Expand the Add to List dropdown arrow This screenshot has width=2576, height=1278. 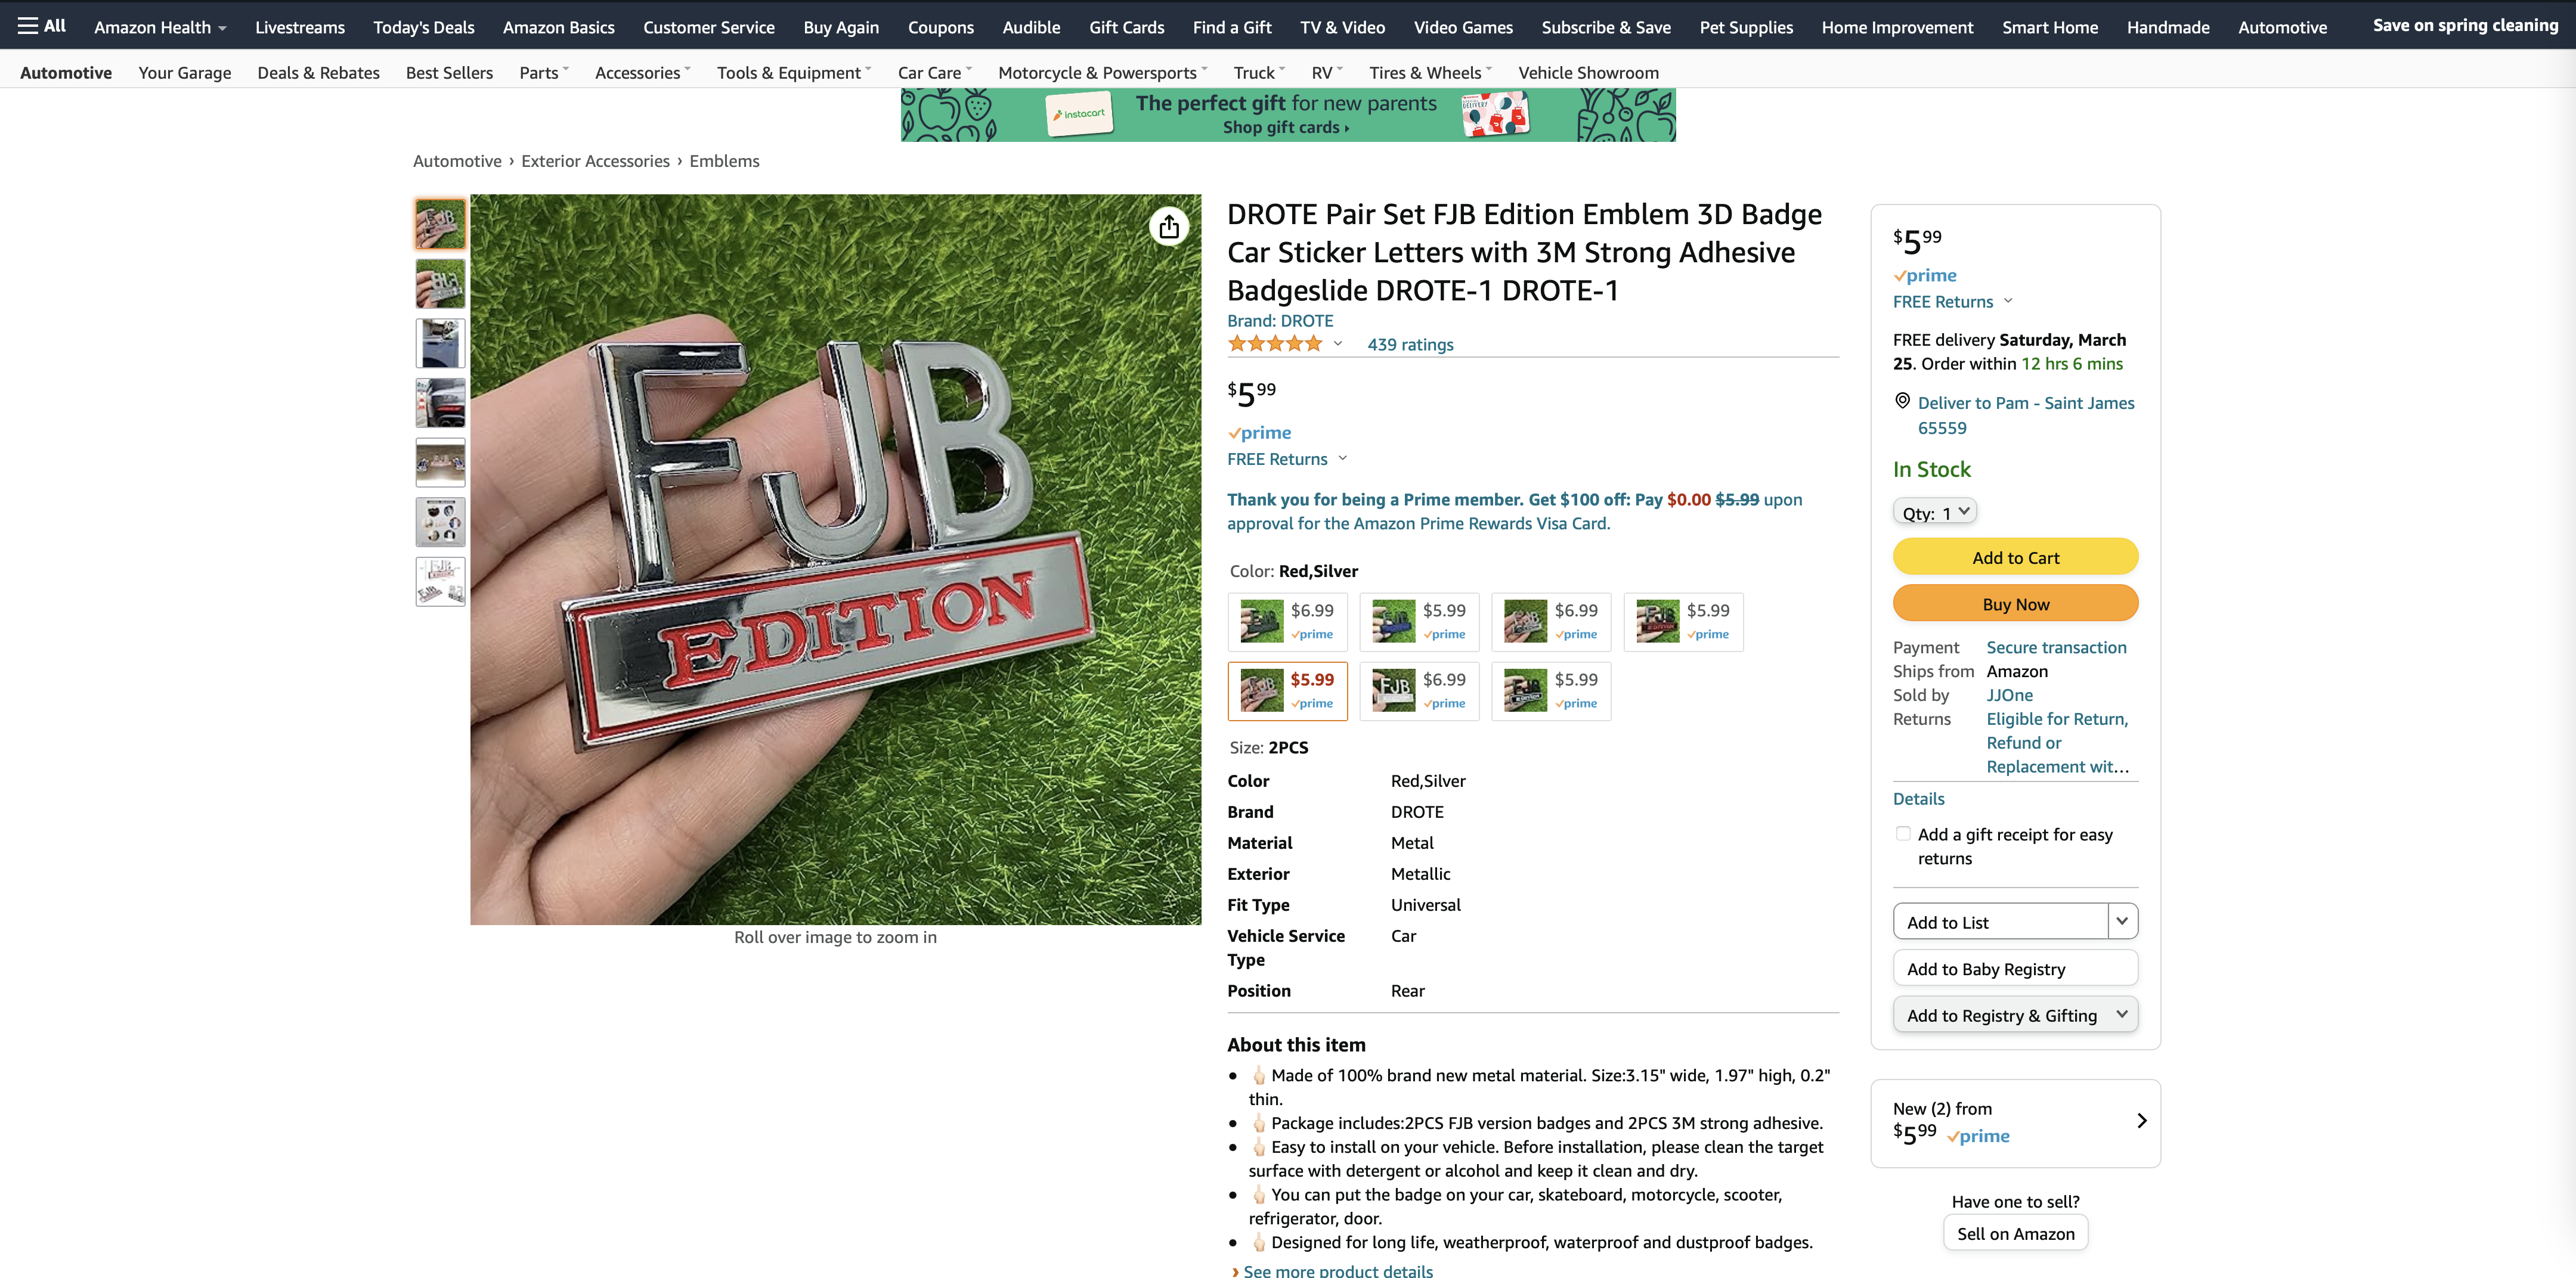click(x=2122, y=921)
